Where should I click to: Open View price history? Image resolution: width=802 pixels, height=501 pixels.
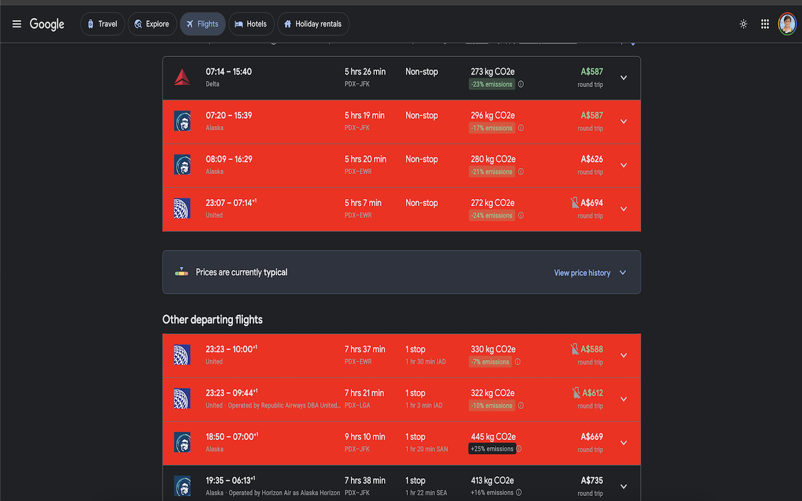(581, 272)
